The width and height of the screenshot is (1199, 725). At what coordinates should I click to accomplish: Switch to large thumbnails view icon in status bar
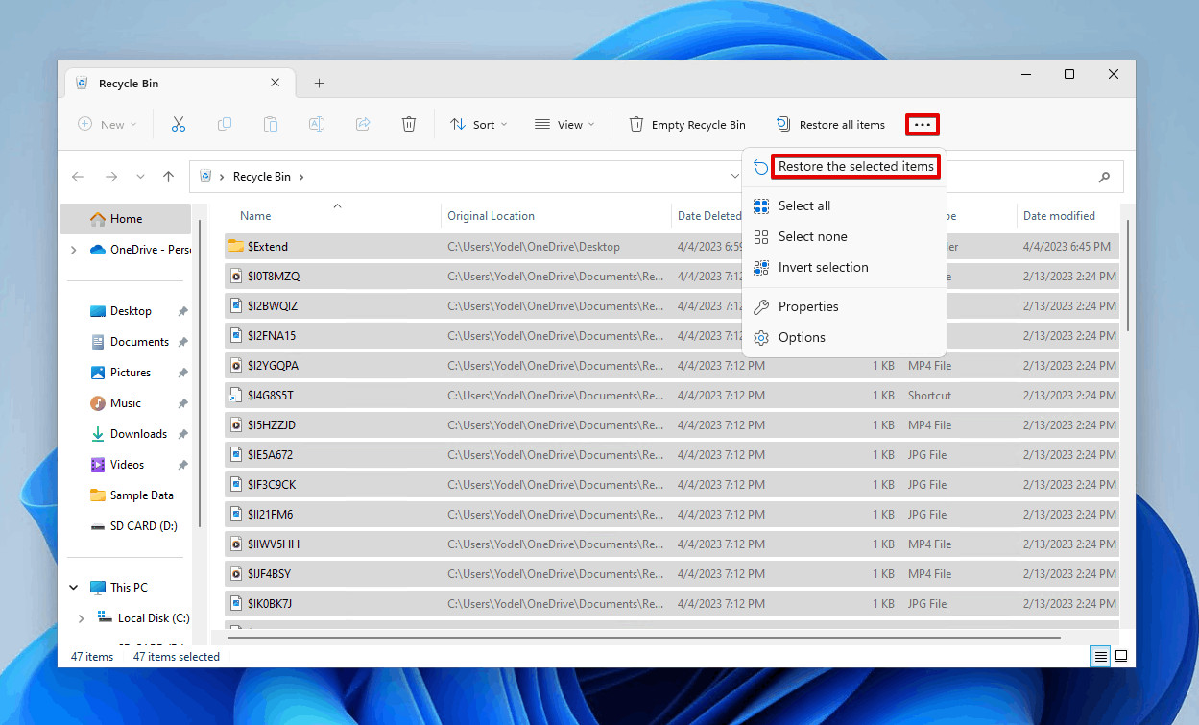pyautogui.click(x=1120, y=657)
